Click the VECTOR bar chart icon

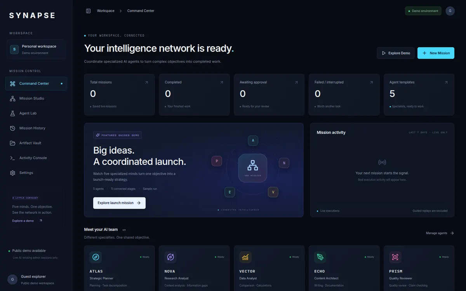[245, 257]
